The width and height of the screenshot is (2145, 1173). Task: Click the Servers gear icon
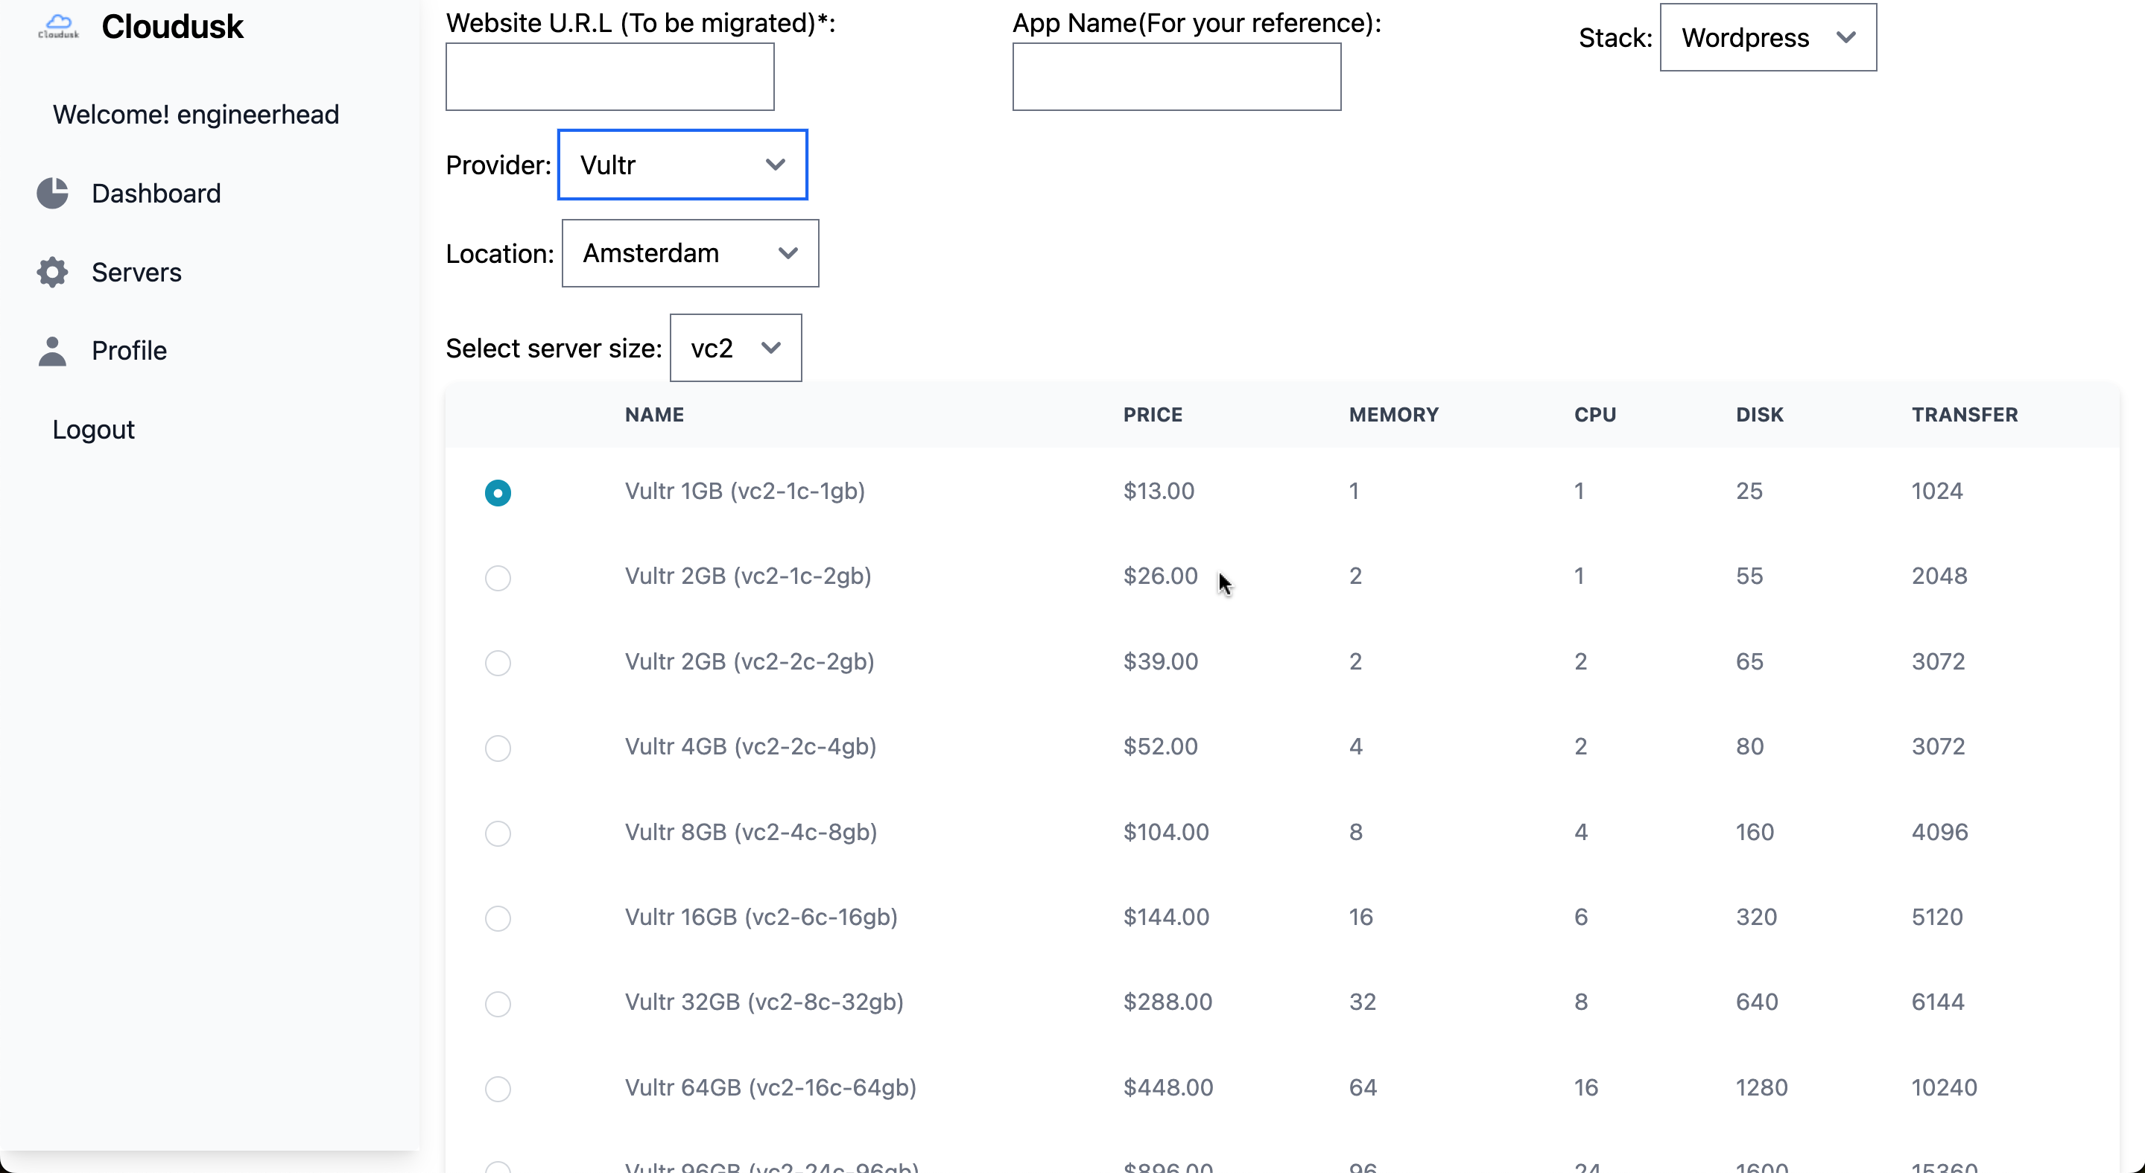[x=52, y=273]
